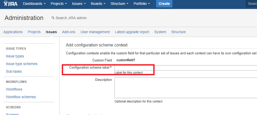This screenshot has height=115, width=257.
Task: Open the User management tab
Action: (x=95, y=32)
